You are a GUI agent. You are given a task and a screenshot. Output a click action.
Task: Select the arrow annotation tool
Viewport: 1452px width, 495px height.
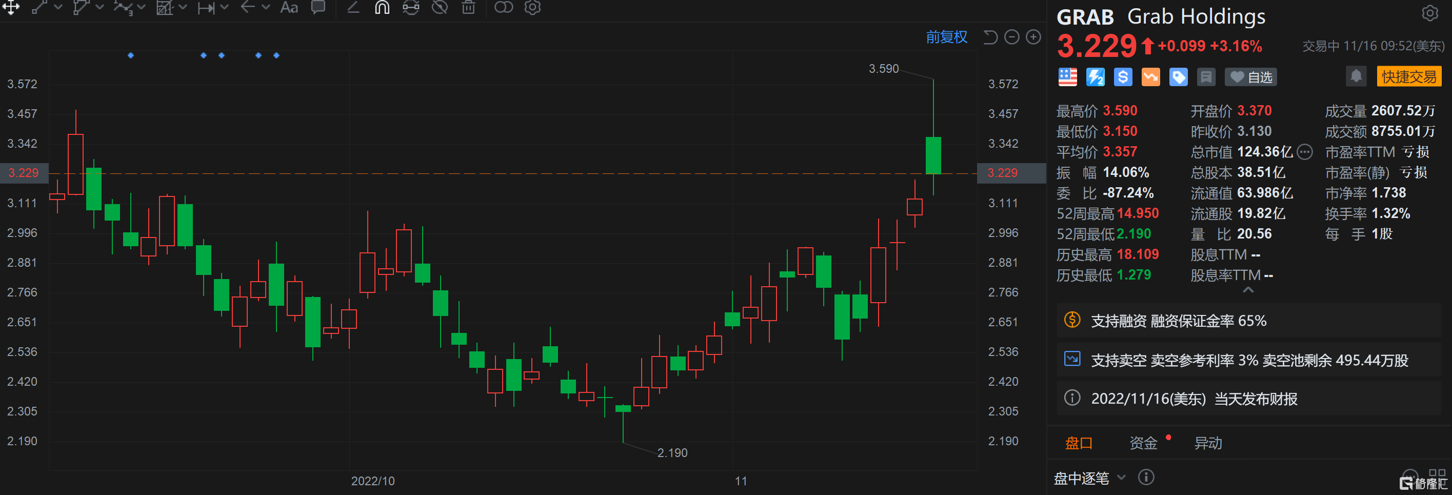[248, 7]
